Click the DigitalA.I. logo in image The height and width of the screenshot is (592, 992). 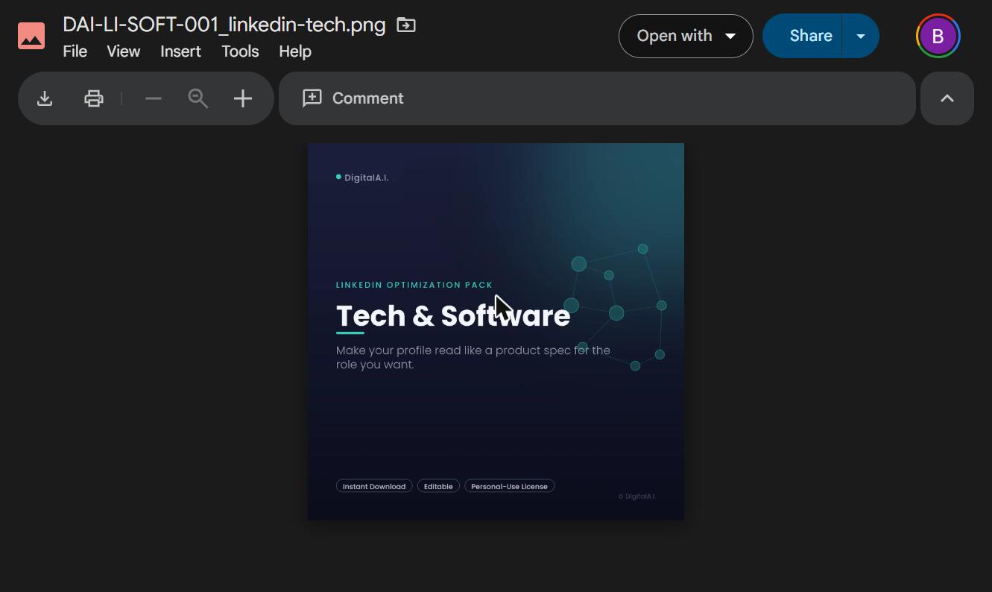(362, 177)
